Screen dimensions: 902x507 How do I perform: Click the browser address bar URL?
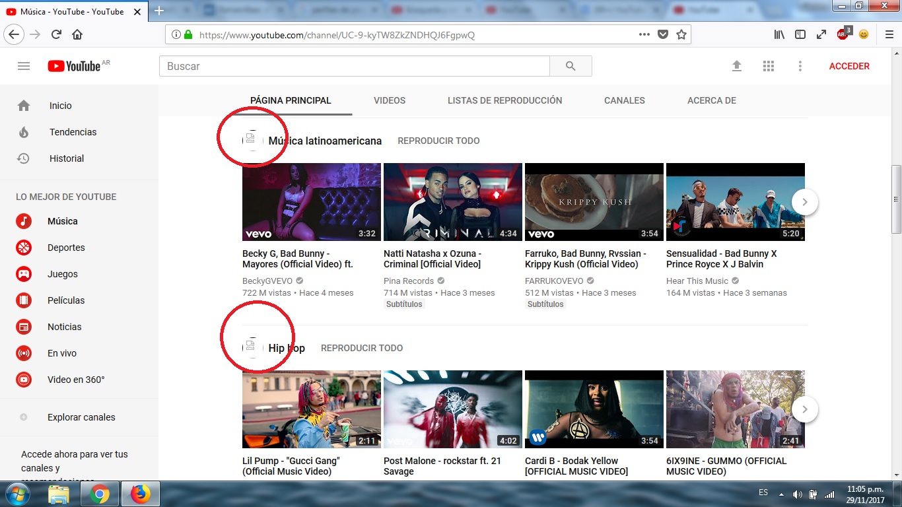(337, 35)
